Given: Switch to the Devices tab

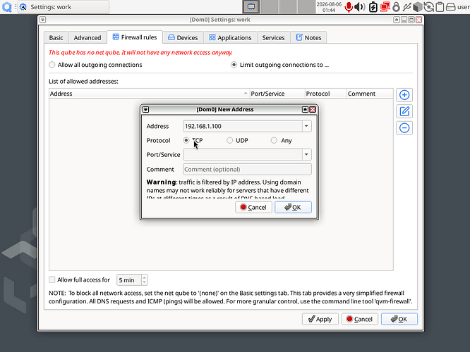Looking at the screenshot, I should [183, 38].
